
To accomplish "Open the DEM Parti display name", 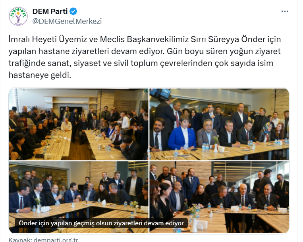I will [50, 12].
